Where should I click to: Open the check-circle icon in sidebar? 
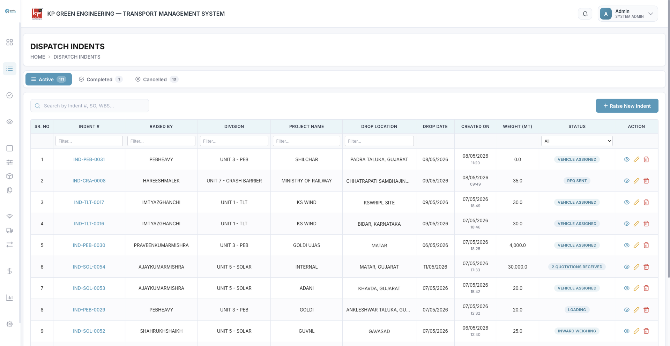(x=9, y=95)
